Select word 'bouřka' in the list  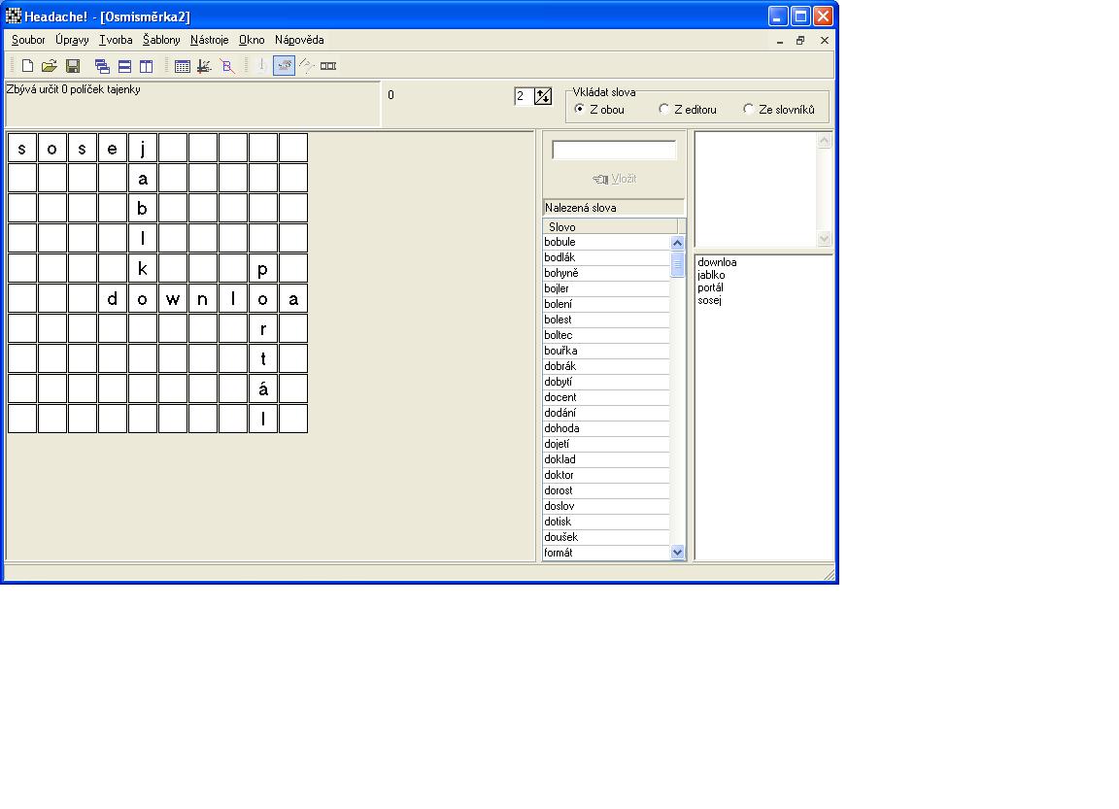pyautogui.click(x=606, y=351)
